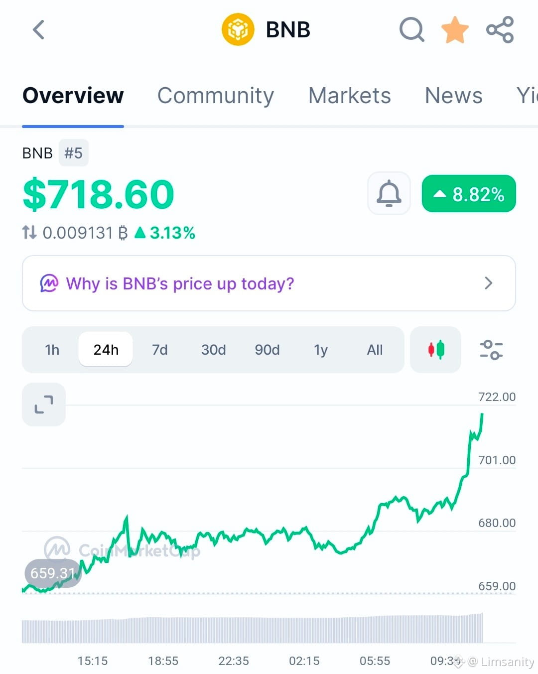Select the 30d chart range
Screen dimensions: 538x674
point(213,350)
